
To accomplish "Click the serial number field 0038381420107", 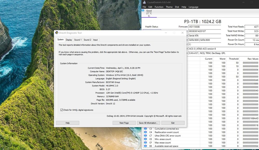I will [x=205, y=31].
